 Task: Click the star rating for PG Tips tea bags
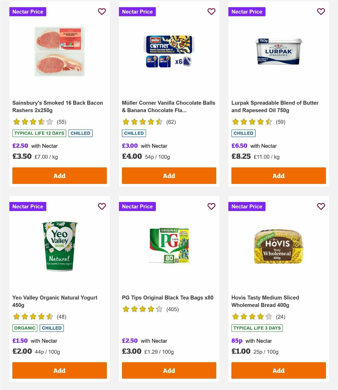pyautogui.click(x=142, y=309)
